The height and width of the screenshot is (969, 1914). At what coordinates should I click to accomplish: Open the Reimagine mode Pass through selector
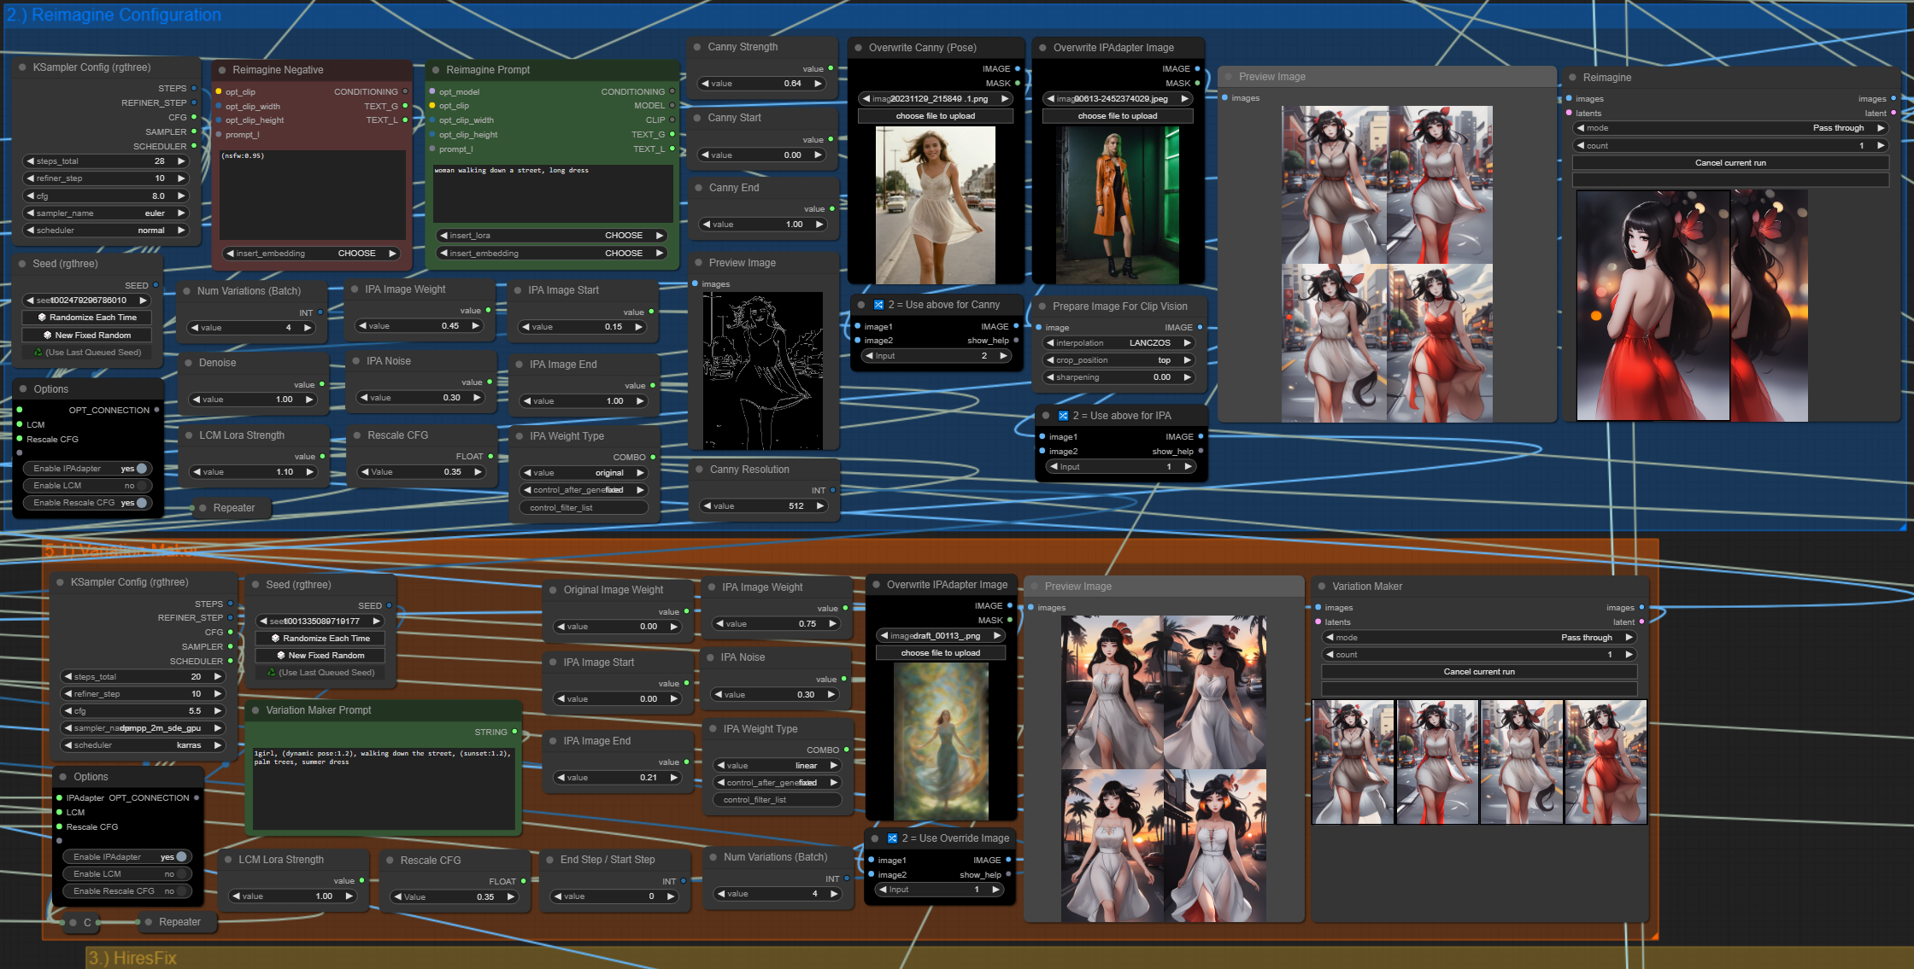coord(1729,128)
